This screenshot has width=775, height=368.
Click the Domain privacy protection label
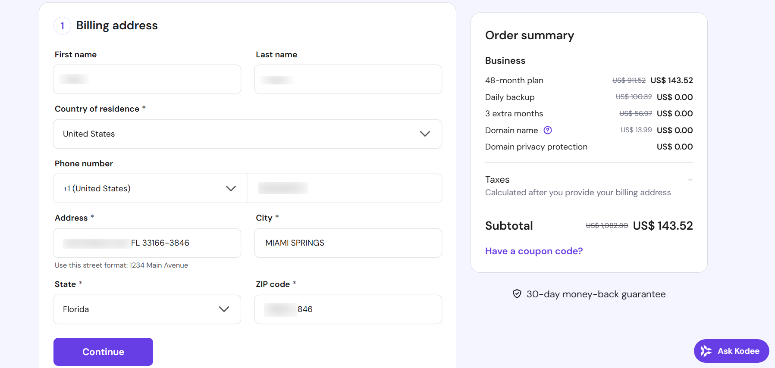(536, 147)
